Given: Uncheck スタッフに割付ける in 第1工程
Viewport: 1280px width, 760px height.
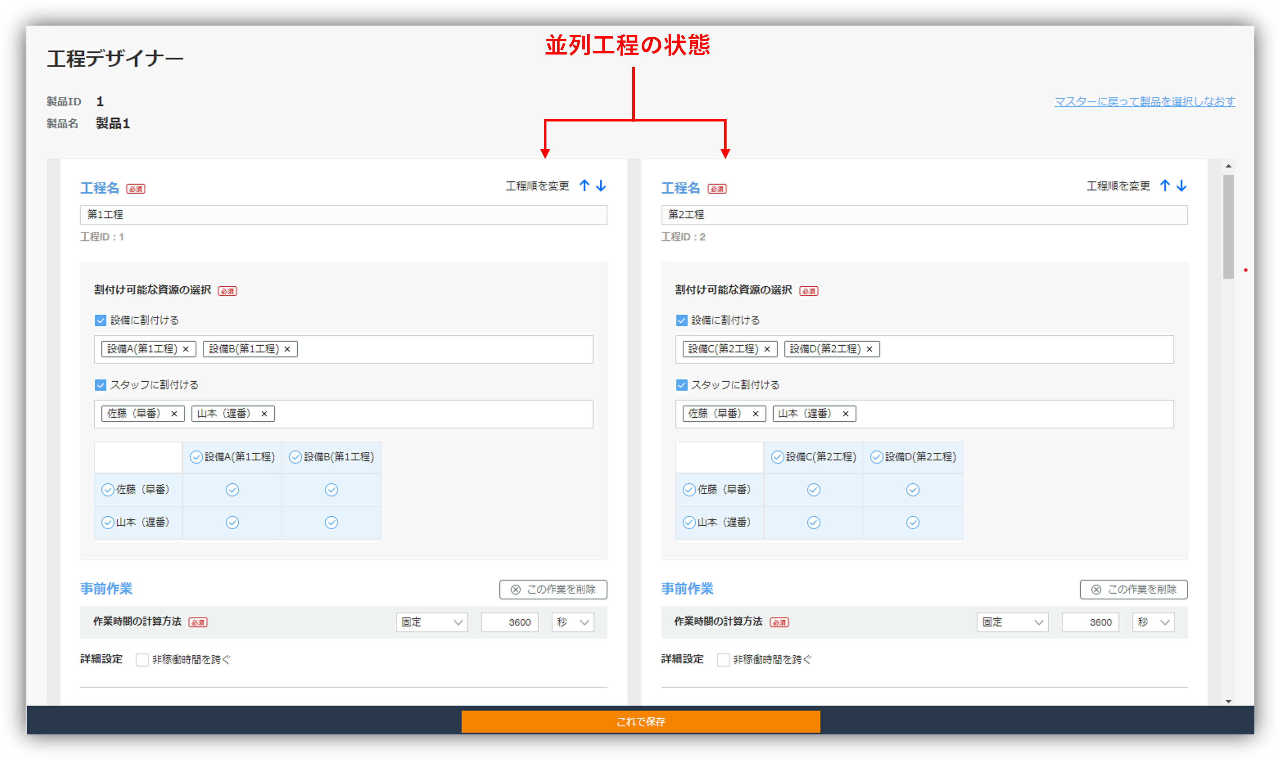Looking at the screenshot, I should 101,385.
